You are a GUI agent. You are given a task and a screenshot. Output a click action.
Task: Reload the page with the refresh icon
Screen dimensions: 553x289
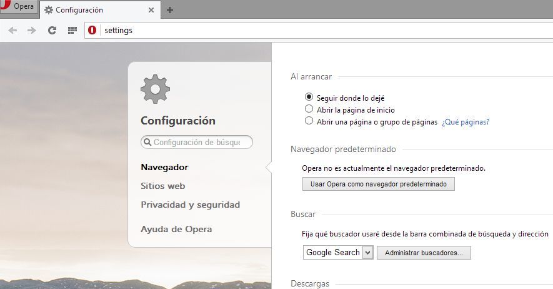[x=52, y=31]
